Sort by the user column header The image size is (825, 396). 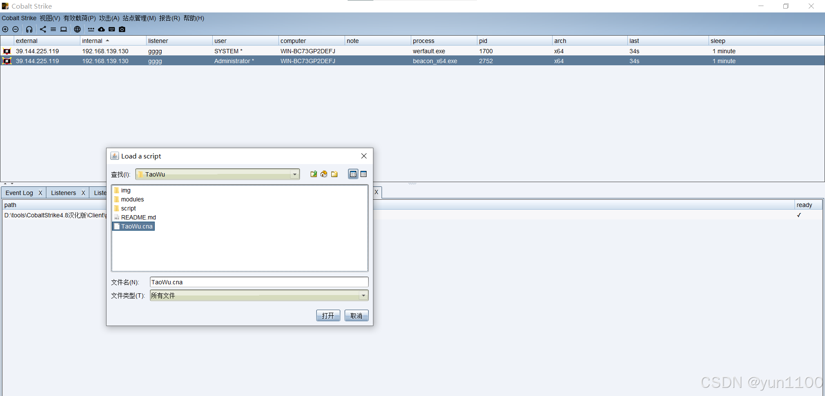click(245, 41)
